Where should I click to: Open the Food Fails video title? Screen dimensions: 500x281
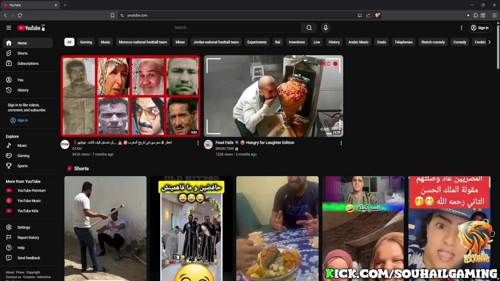pos(255,142)
